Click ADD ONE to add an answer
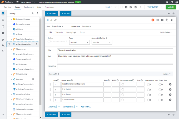This screenshot has width=179, height=119. point(52,107)
